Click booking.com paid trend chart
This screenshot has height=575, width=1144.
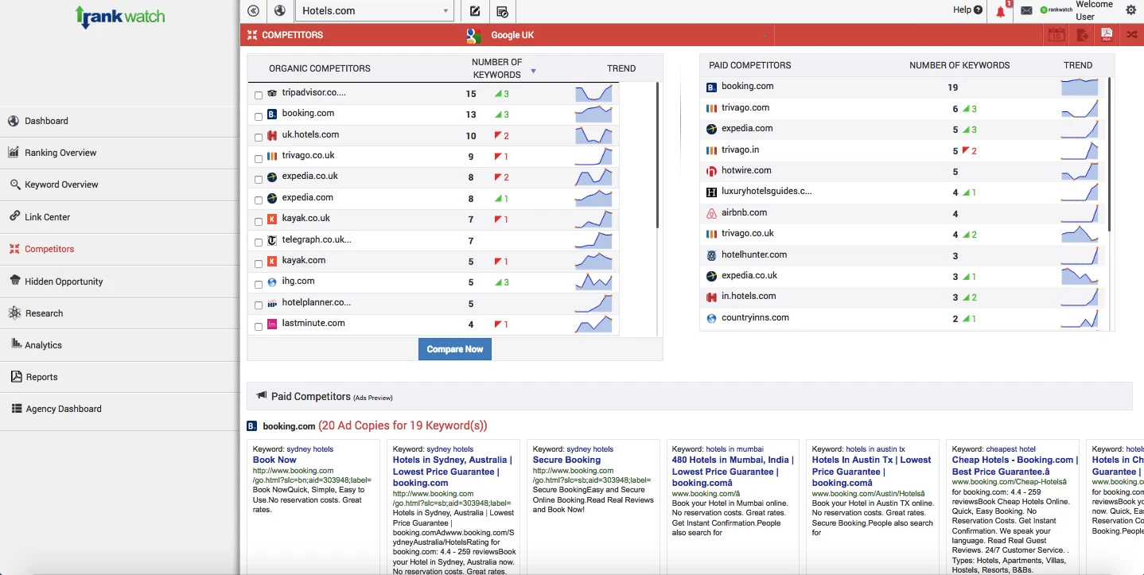1080,87
